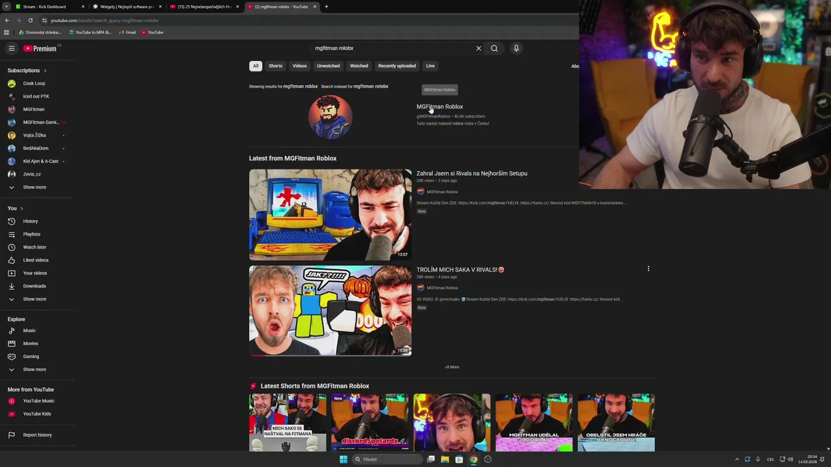Expand the Subscriptions section header
Image resolution: width=831 pixels, height=467 pixels.
click(27, 70)
